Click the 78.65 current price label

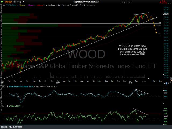click(x=166, y=14)
